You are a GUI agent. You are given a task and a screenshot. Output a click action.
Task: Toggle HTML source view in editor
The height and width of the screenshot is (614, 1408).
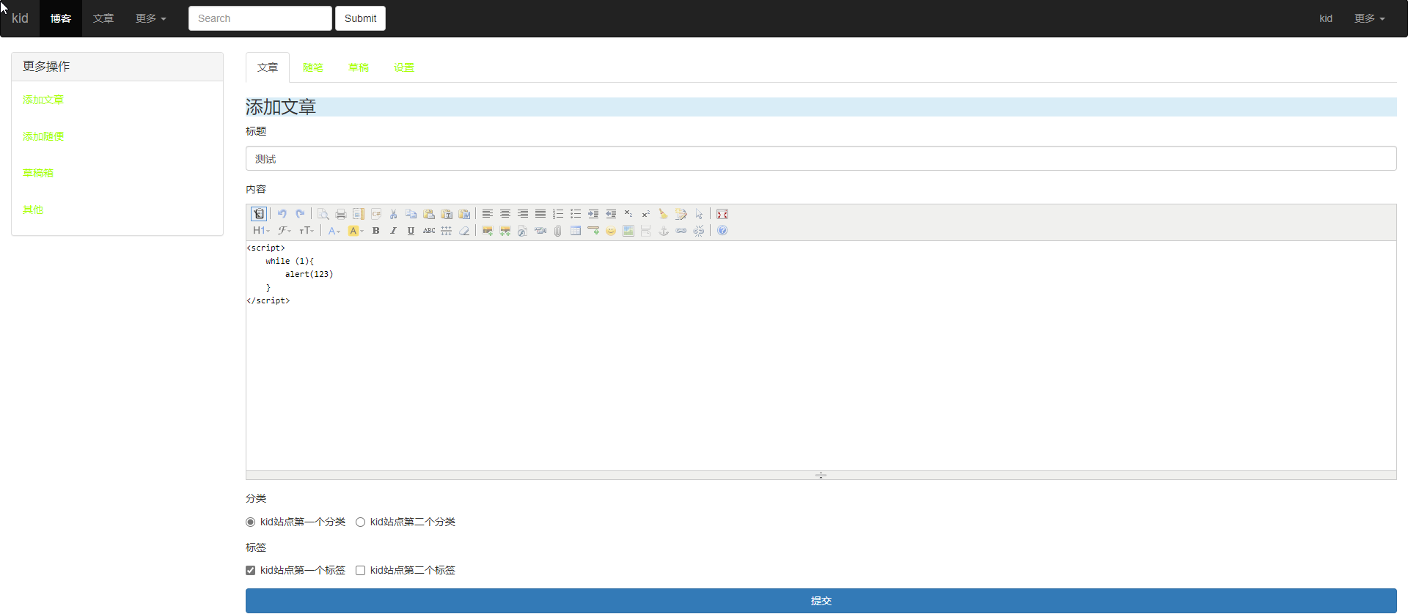tap(259, 214)
